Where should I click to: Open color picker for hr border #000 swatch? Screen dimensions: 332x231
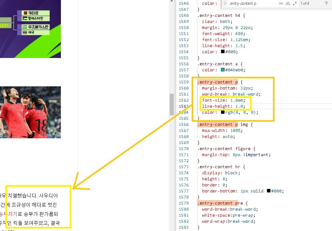click(x=269, y=191)
